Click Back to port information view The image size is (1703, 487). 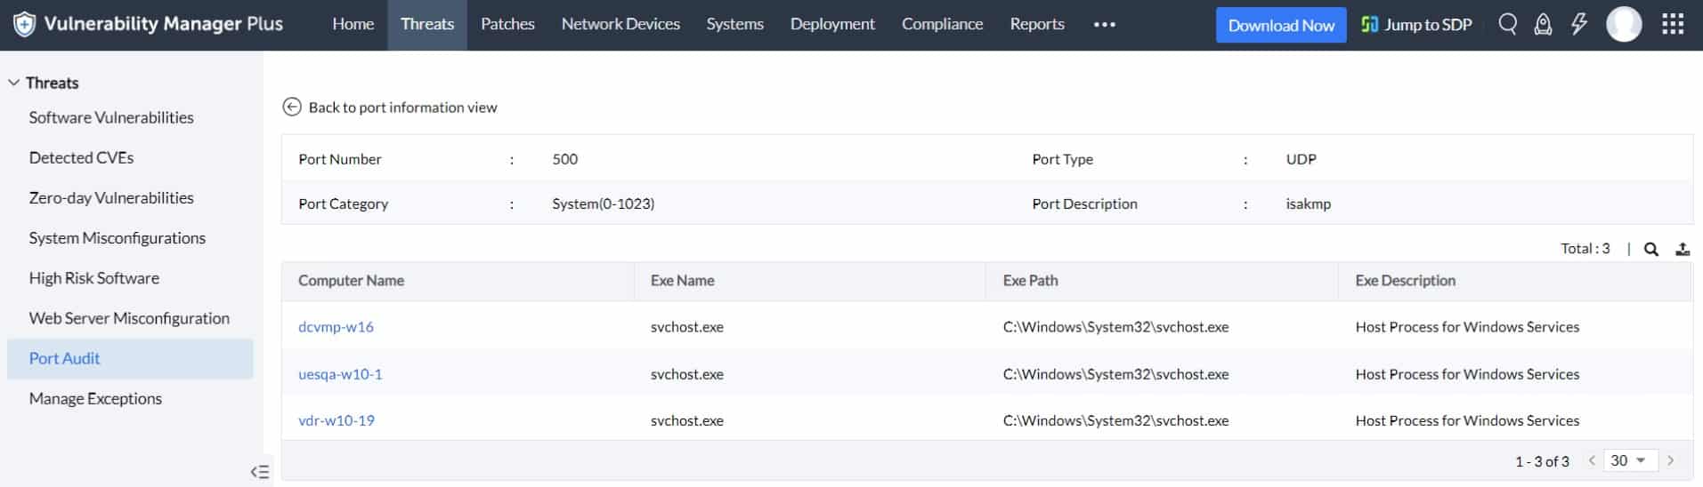click(402, 108)
